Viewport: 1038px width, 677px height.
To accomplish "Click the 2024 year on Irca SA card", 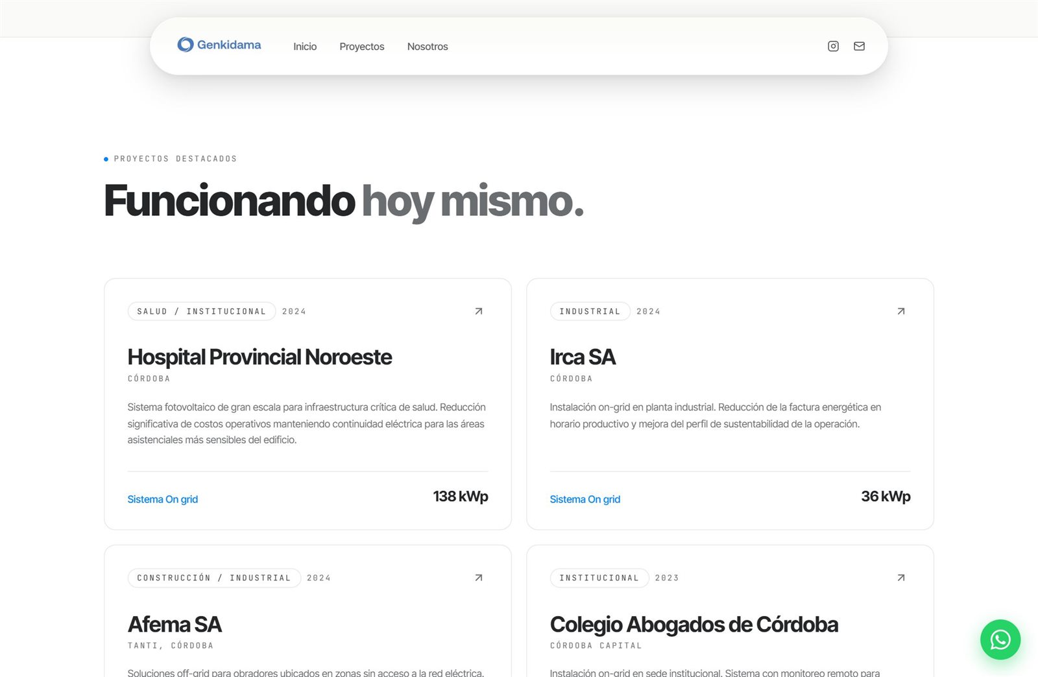I will pos(648,311).
